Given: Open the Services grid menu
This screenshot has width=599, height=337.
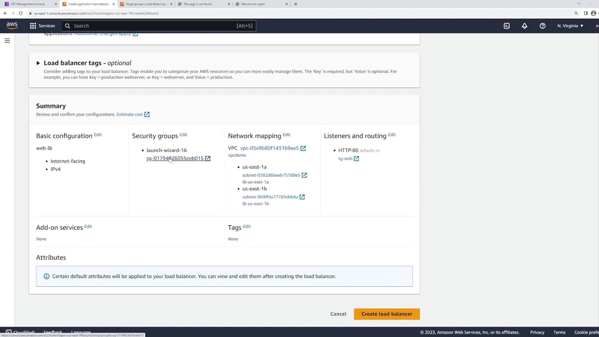Looking at the screenshot, I should pyautogui.click(x=42, y=26).
